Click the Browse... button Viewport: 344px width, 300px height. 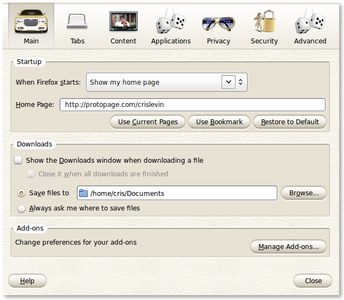point(304,193)
